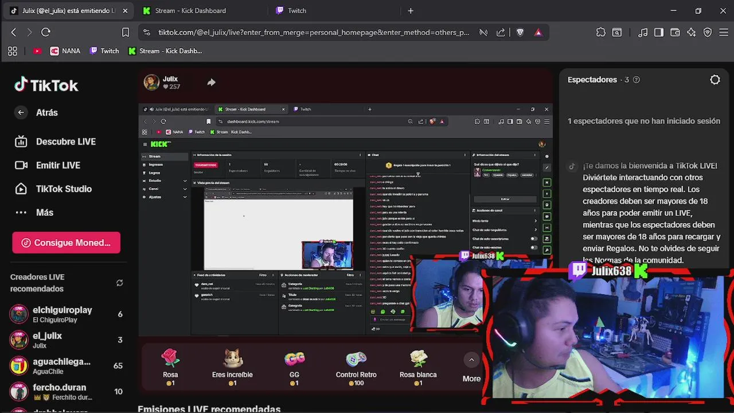Open the apps grid in the bookmarks bar
Image resolution: width=734 pixels, height=413 pixels.
pyautogui.click(x=13, y=51)
